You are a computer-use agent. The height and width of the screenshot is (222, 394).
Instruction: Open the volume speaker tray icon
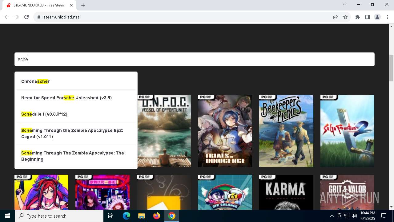tap(354, 216)
